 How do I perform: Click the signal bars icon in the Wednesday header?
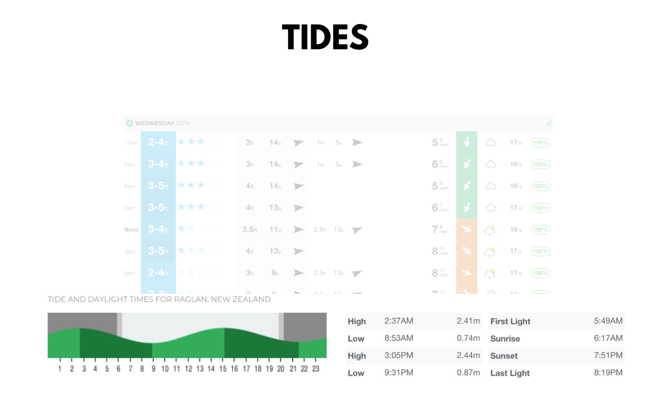[548, 123]
